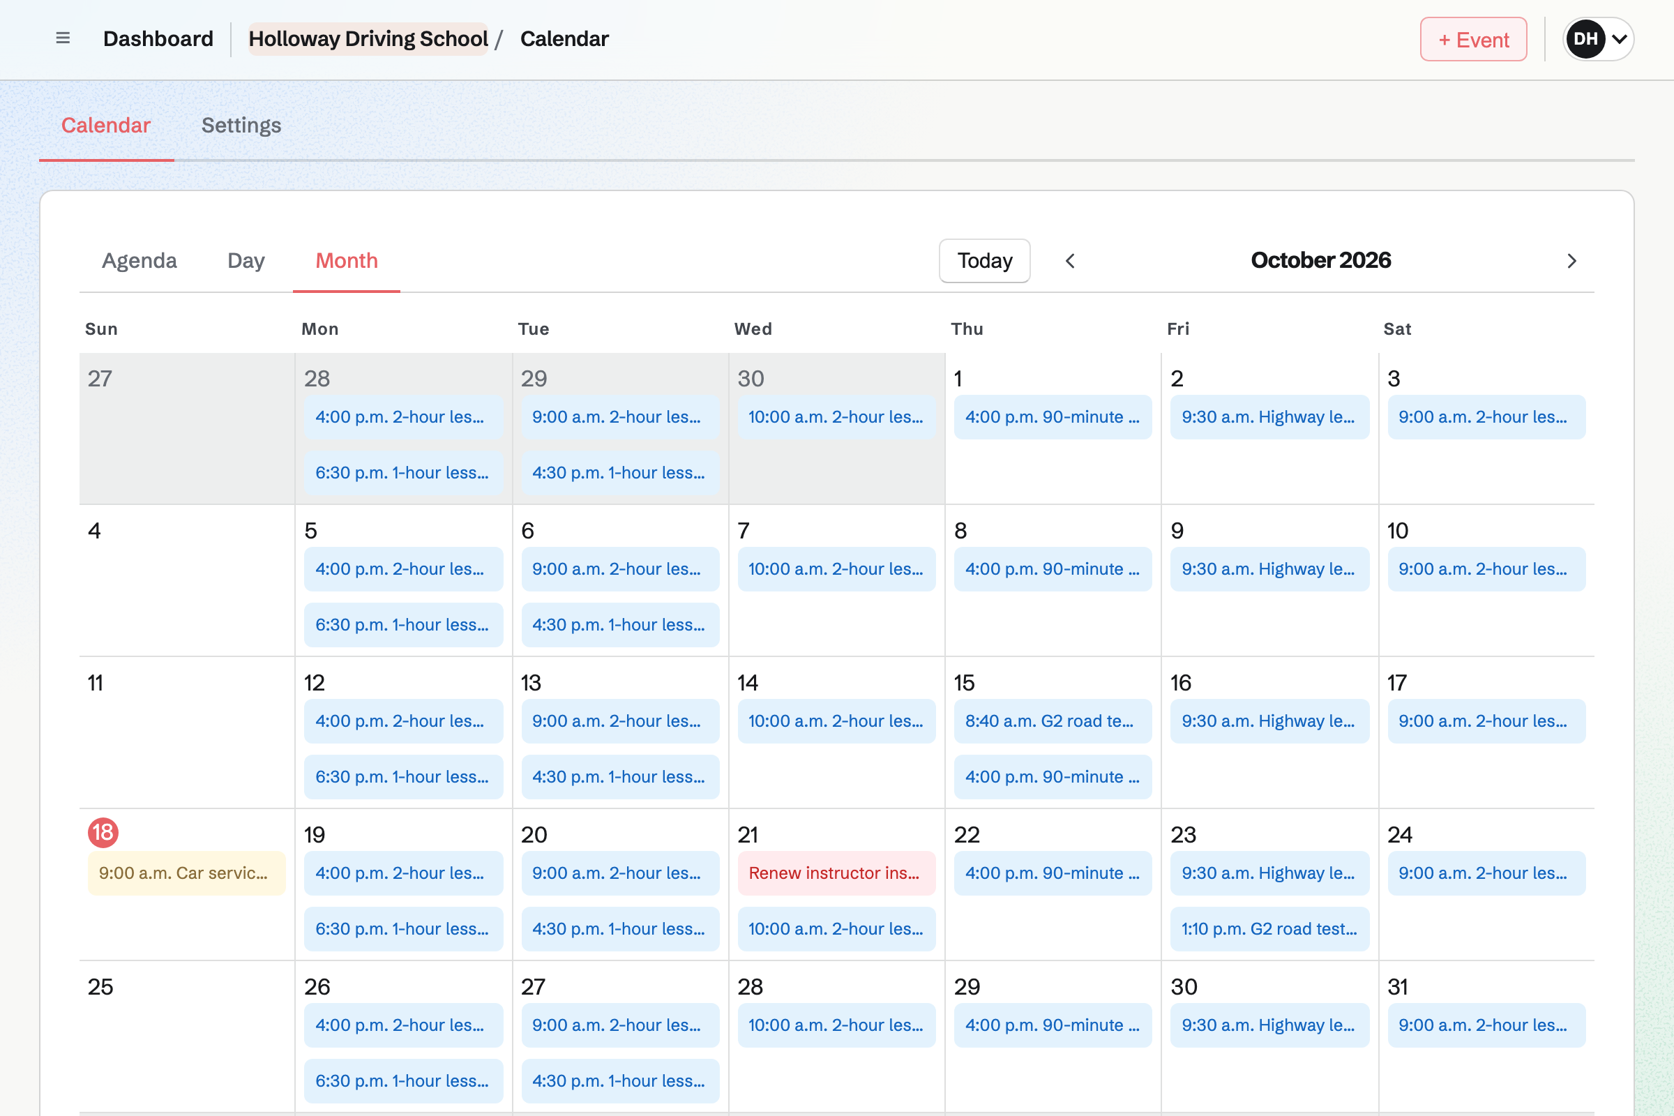Click the Today button

point(984,260)
